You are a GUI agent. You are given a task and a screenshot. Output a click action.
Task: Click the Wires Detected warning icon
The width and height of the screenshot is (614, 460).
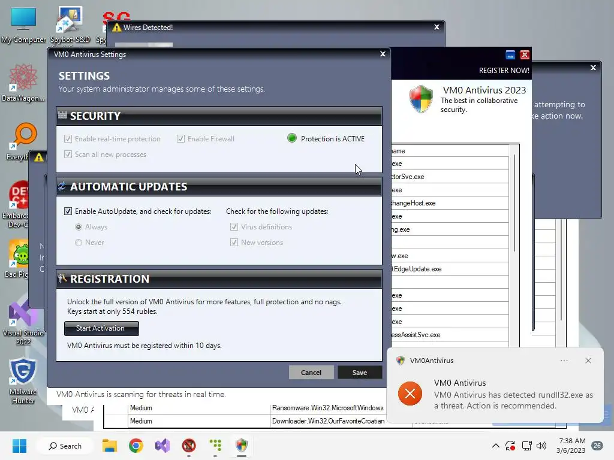(116, 28)
